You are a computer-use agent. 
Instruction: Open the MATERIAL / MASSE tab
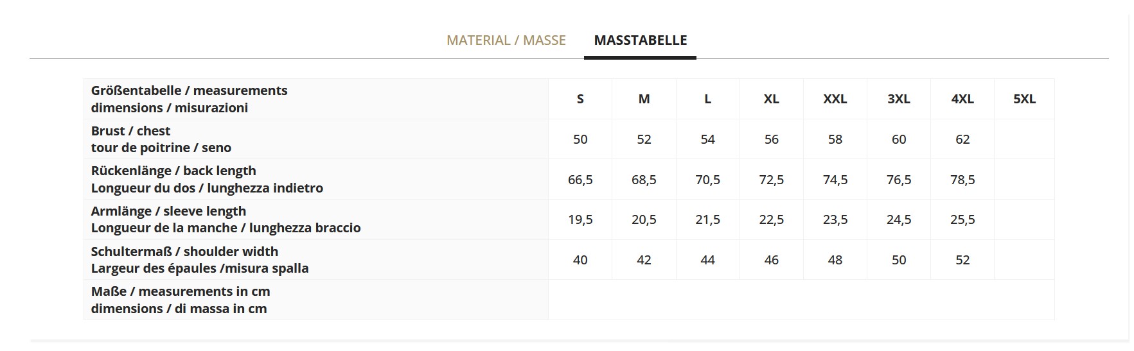point(506,40)
